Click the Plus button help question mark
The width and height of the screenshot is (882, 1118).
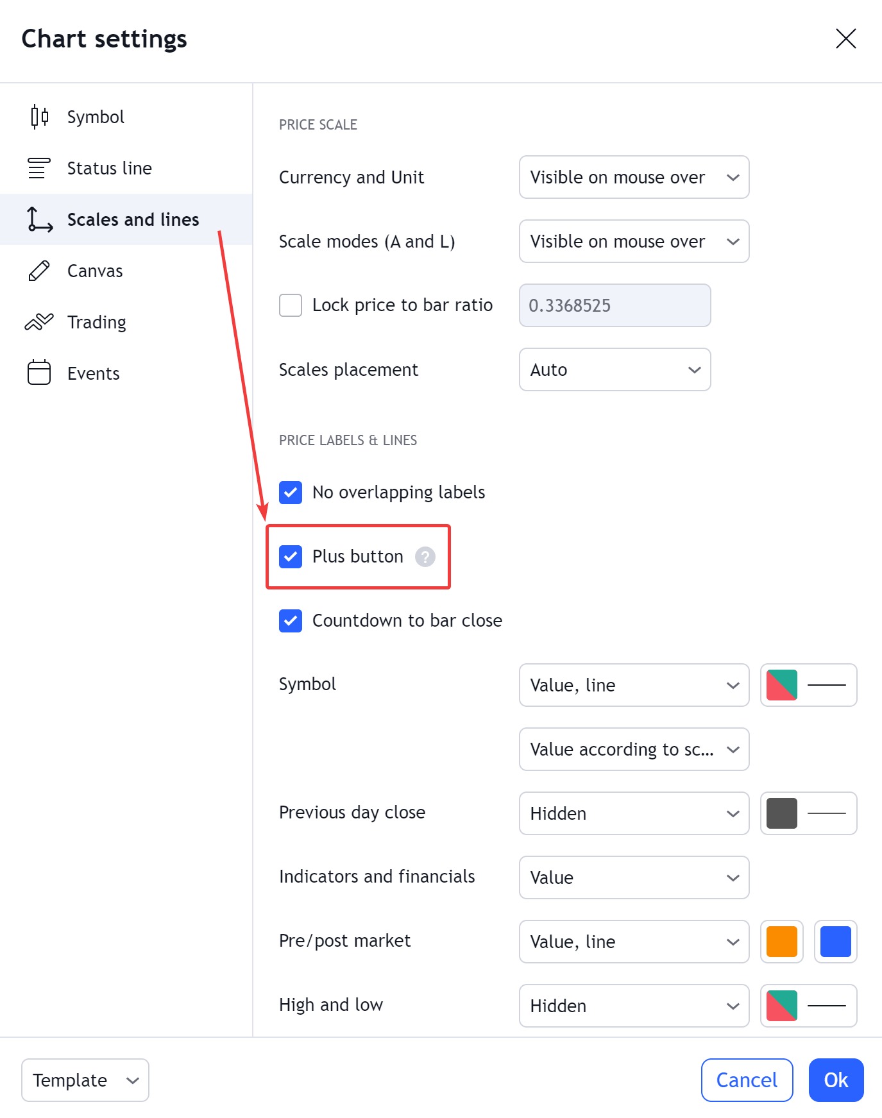[x=425, y=557]
